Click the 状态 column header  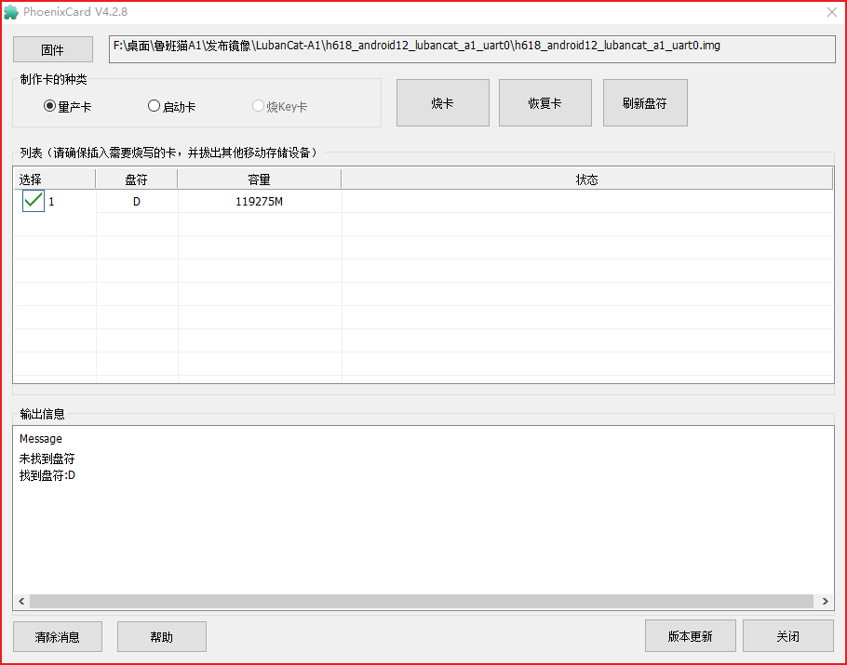pyautogui.click(x=586, y=180)
